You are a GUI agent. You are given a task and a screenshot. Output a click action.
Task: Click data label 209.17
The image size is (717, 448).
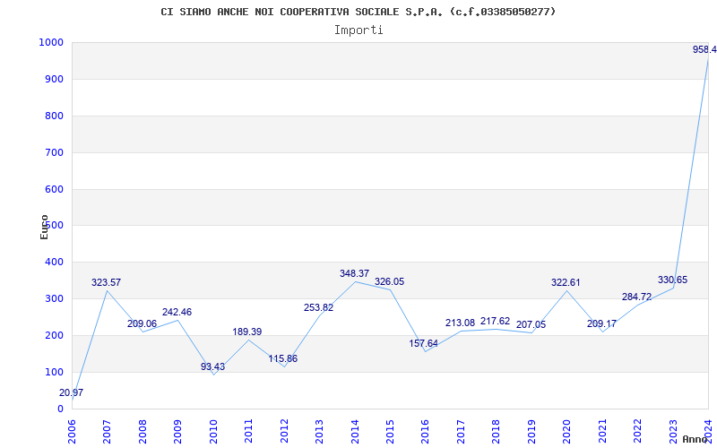(x=601, y=323)
